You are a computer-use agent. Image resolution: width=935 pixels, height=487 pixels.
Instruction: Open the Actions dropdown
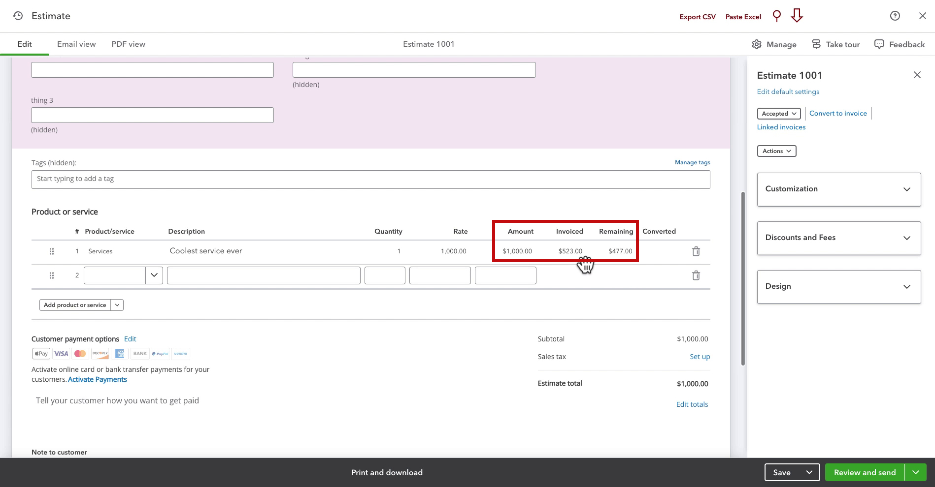coord(777,151)
